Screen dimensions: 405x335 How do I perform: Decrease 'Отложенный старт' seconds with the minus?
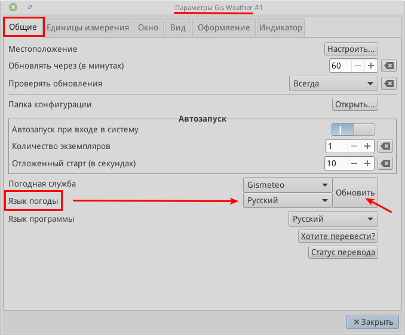354,163
